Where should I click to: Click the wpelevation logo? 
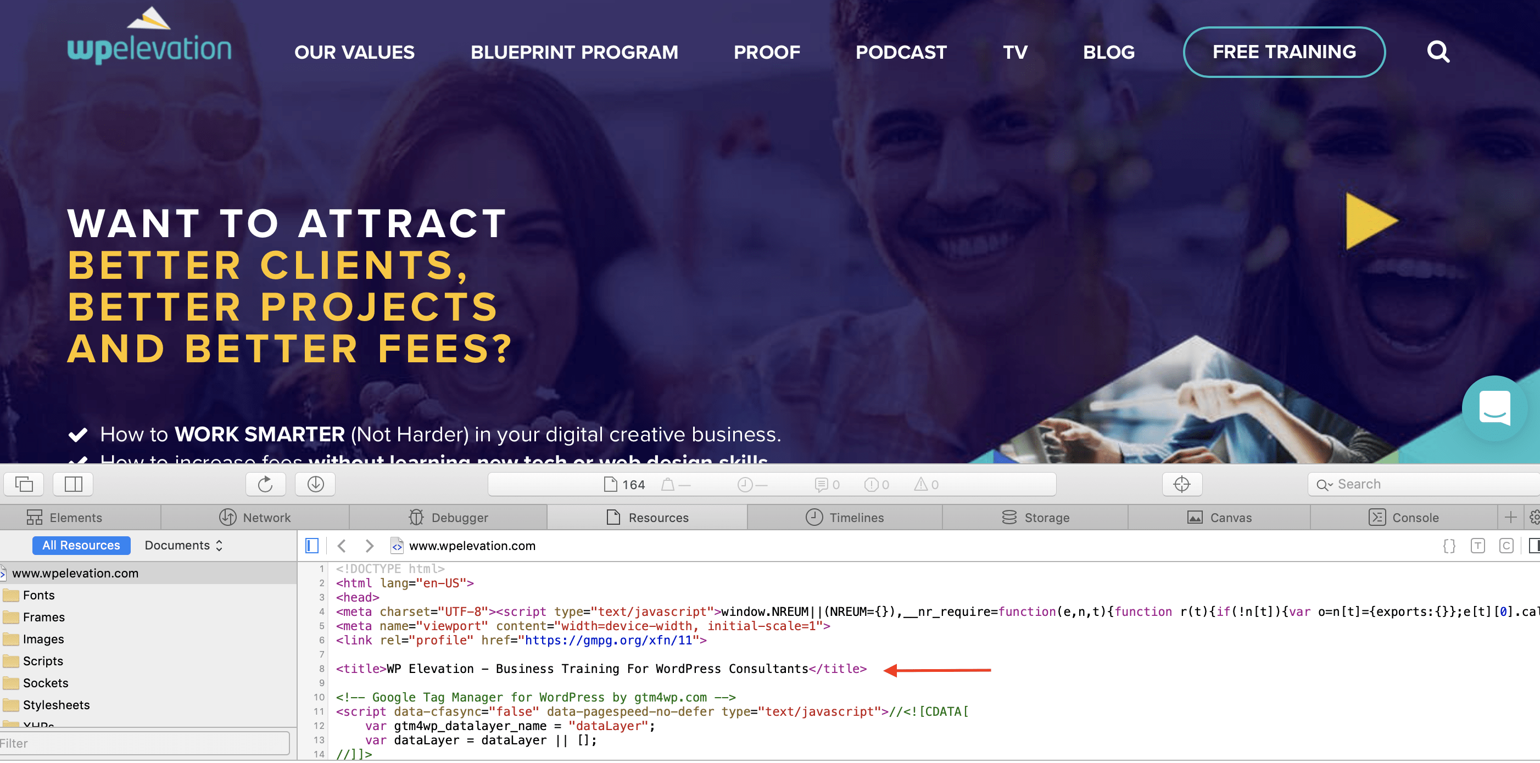point(149,36)
